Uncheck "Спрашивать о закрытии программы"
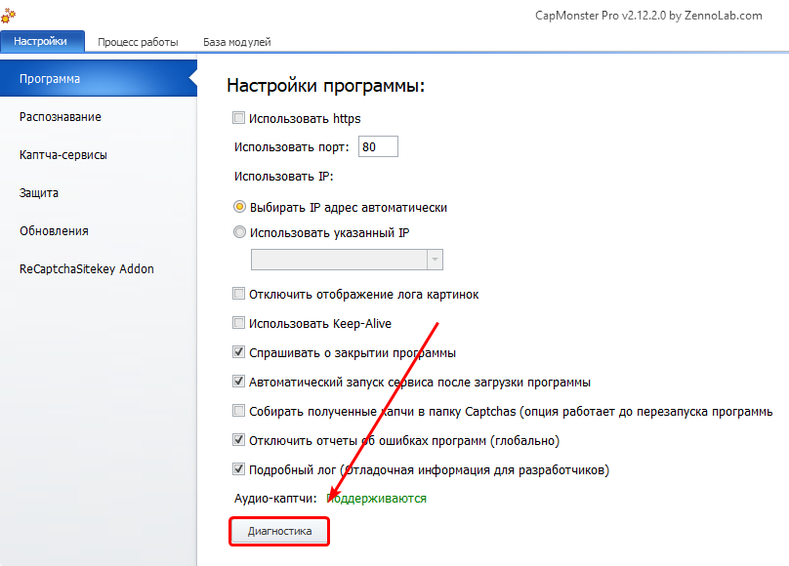Viewport: 789px width, 566px height. coord(239,352)
